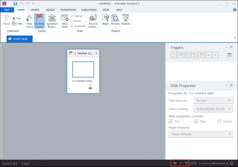The width and height of the screenshot is (238, 167).
Task: Move the trigger down
Action: (215, 55)
